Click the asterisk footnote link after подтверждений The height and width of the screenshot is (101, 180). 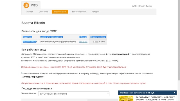(130, 53)
